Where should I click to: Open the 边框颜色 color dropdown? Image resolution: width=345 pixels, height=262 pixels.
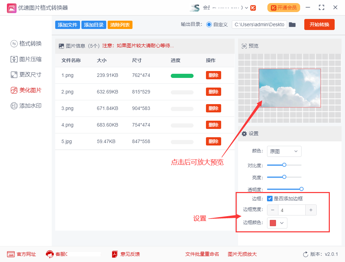[x=277, y=223]
